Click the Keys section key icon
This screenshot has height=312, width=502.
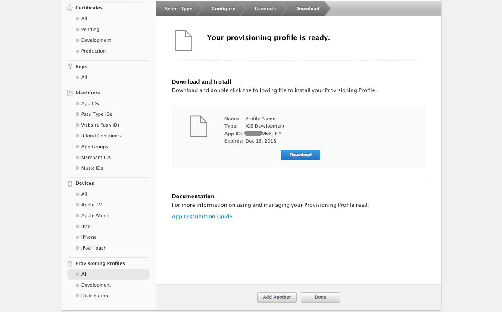(x=70, y=67)
